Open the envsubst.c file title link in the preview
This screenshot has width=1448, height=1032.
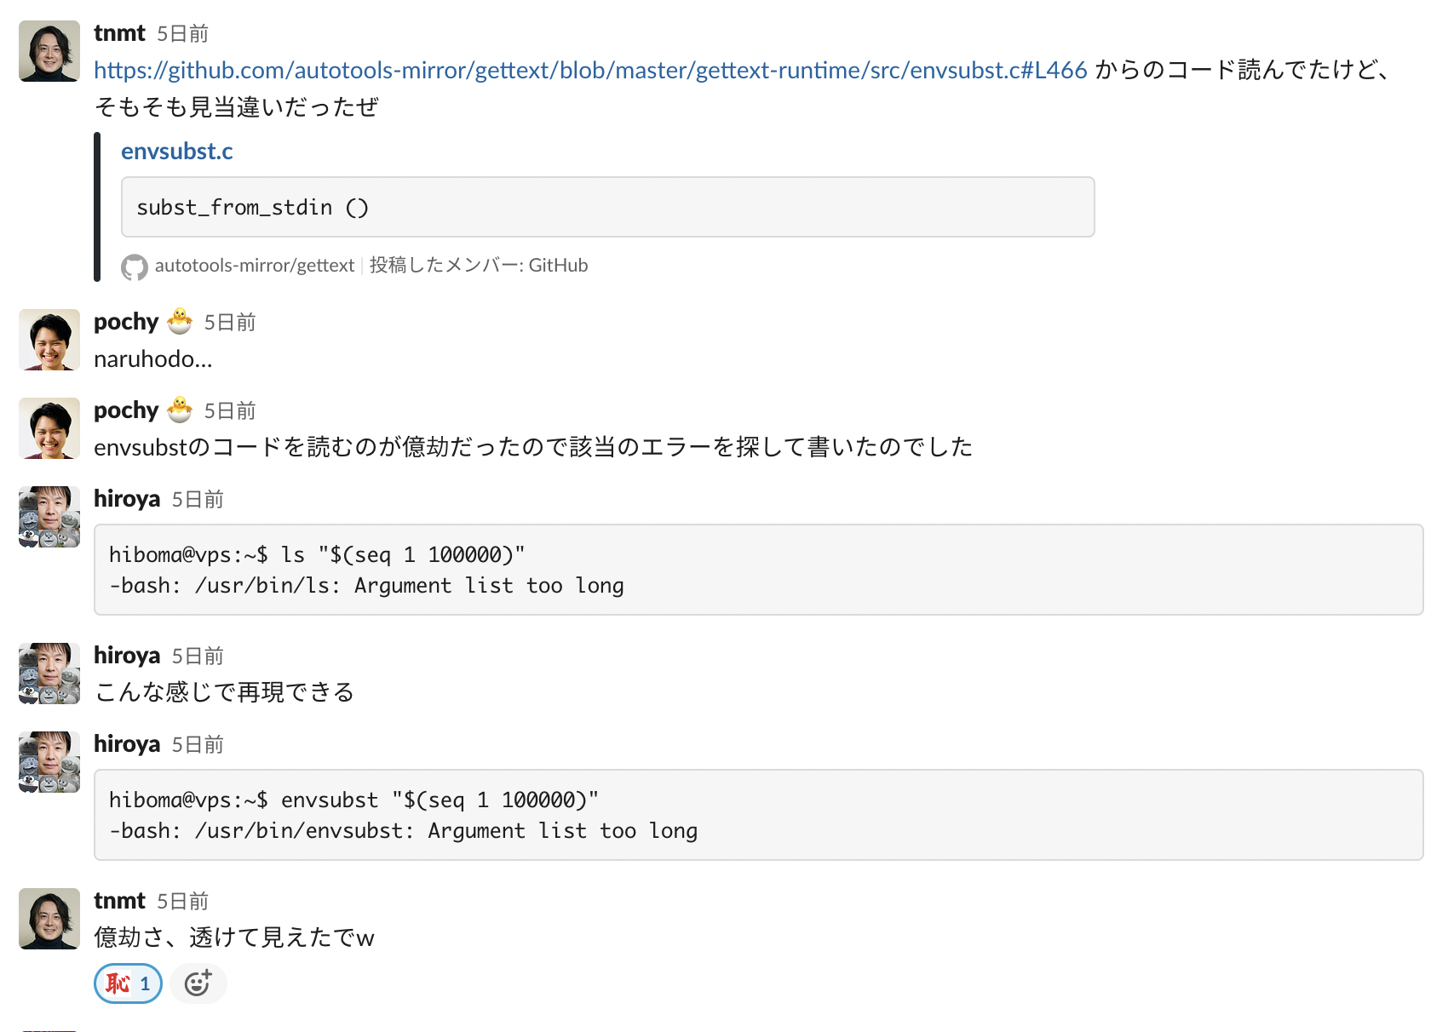(x=176, y=151)
